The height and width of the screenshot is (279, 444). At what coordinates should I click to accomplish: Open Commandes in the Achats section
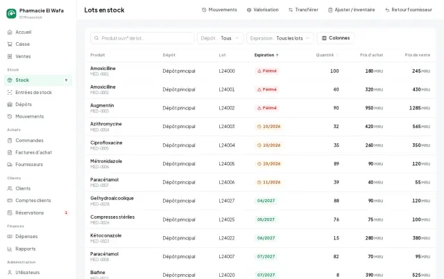coord(38,141)
